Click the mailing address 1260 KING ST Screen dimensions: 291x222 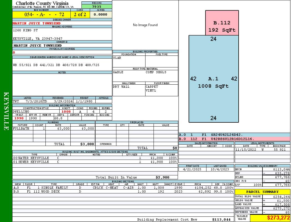pyautogui.click(x=25, y=30)
